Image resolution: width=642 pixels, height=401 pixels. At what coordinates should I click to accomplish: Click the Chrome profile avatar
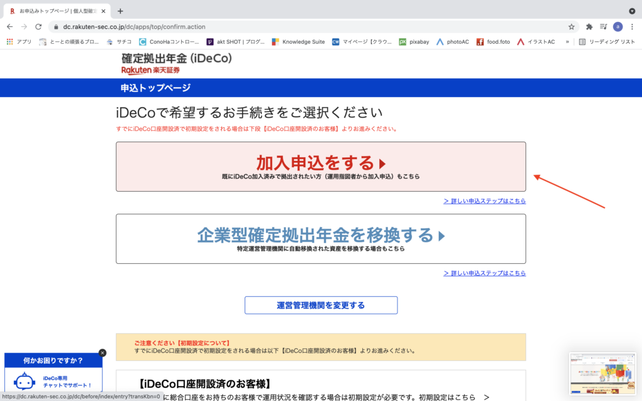[x=618, y=27]
